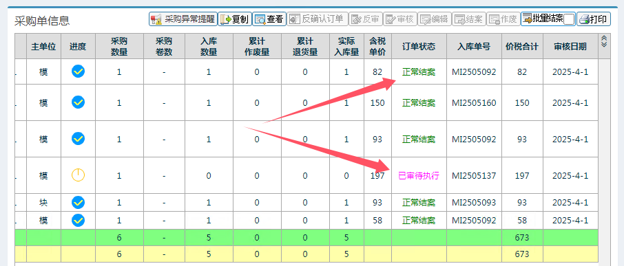Click receipt number MI2505160
The image size is (624, 266).
tap(474, 103)
